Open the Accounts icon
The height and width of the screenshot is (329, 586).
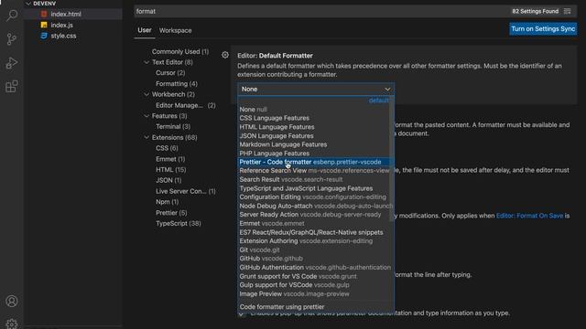click(x=12, y=301)
